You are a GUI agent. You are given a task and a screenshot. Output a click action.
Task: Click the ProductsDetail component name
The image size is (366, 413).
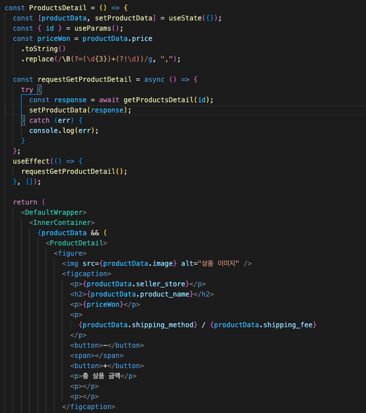click(x=58, y=8)
